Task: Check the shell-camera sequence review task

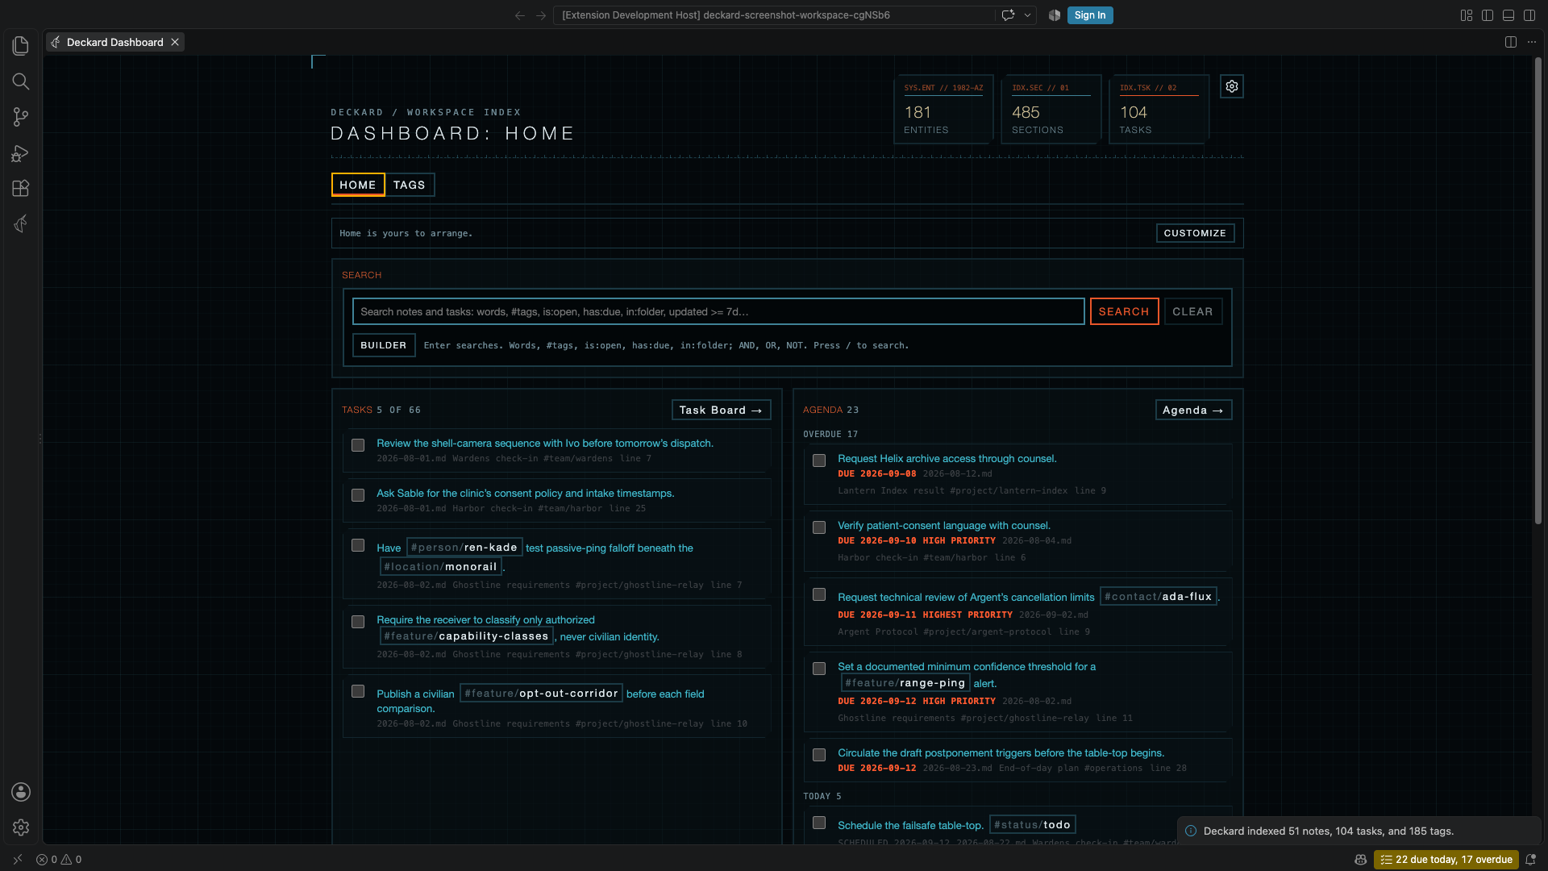Action: (x=358, y=445)
